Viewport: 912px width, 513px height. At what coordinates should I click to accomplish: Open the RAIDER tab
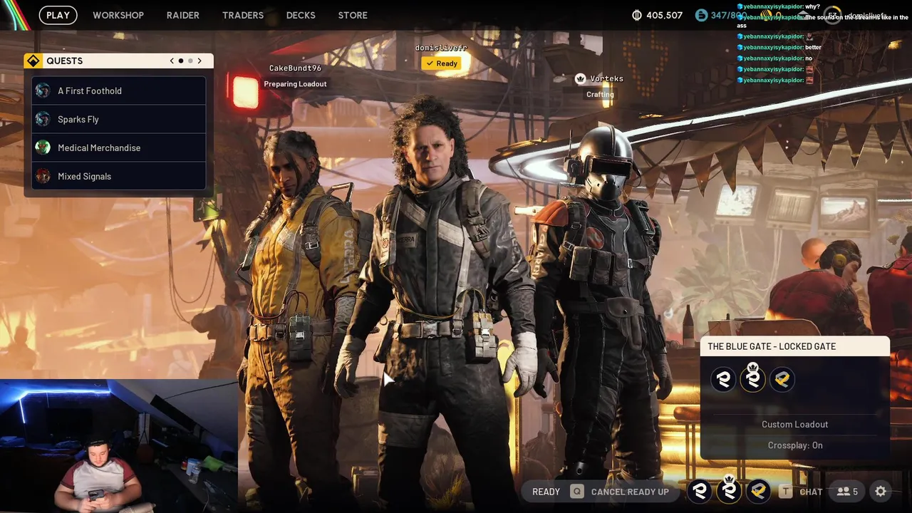click(183, 15)
